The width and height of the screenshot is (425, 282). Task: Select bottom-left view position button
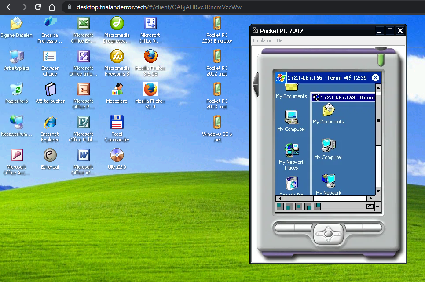tap(289, 206)
